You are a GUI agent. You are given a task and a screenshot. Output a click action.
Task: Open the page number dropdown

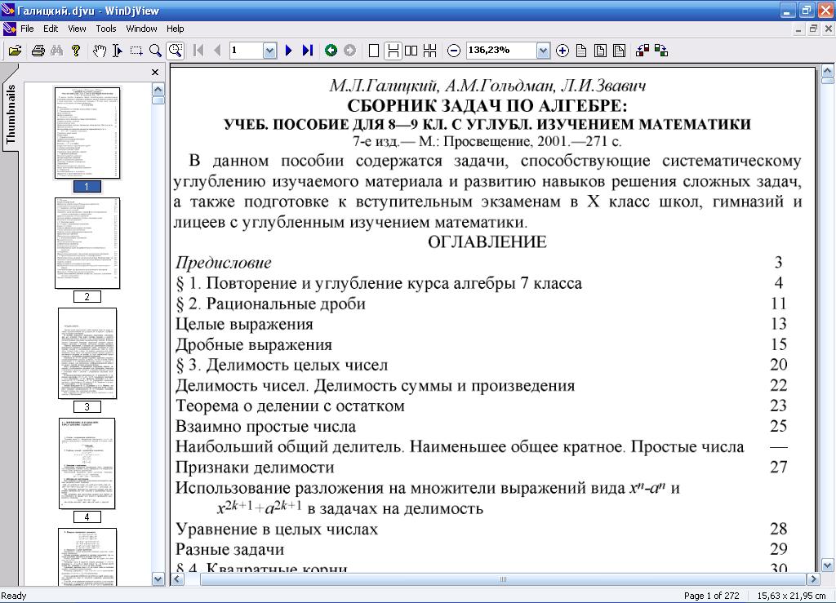[x=269, y=51]
